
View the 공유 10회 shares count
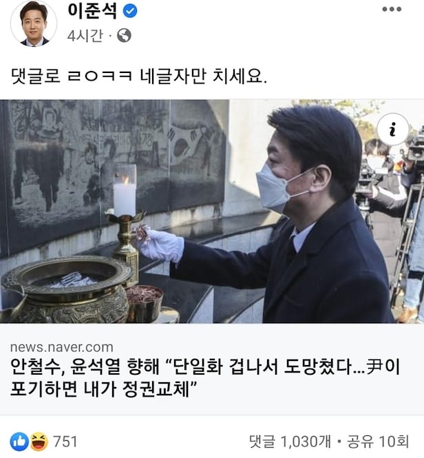tap(378, 441)
